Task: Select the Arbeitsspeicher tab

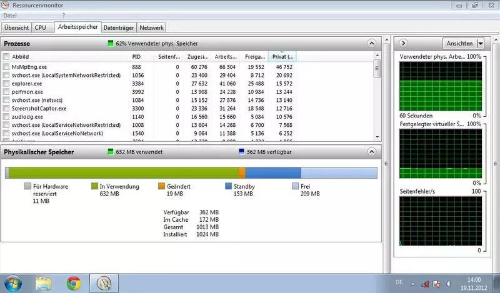Action: (77, 27)
